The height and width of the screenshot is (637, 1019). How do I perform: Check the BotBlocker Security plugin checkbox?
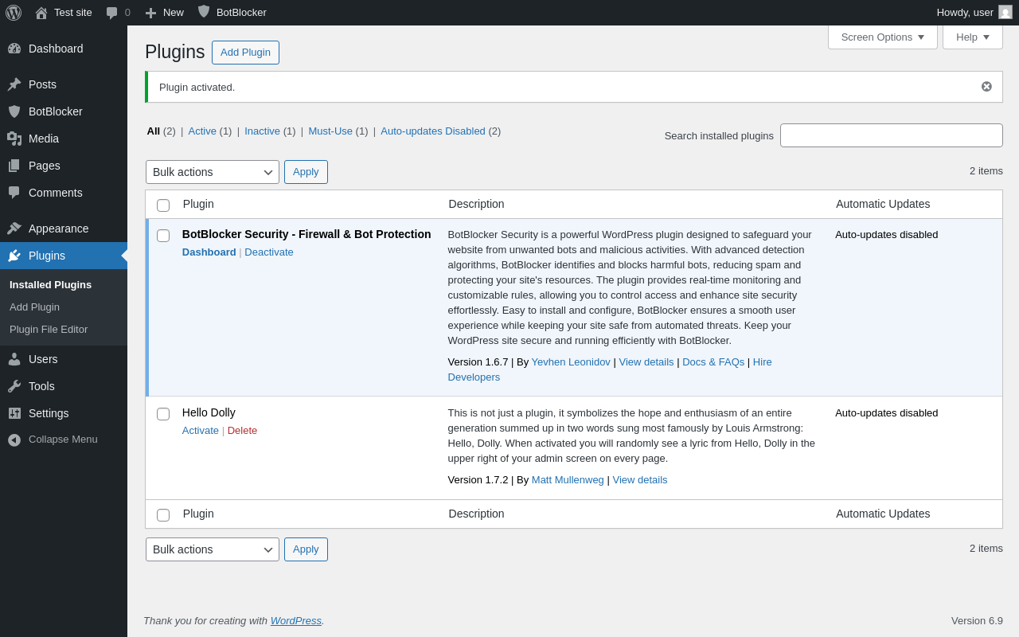tap(163, 236)
